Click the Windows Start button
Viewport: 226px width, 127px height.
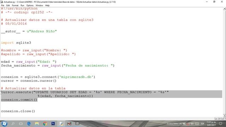coord(4,124)
